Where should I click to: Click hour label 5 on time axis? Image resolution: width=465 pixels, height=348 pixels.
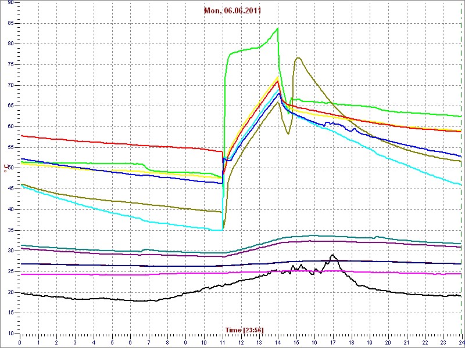click(112, 342)
